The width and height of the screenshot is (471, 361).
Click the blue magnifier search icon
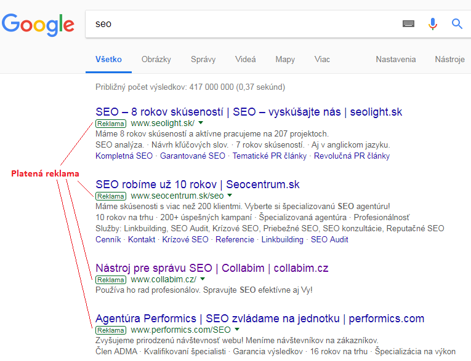pyautogui.click(x=457, y=23)
